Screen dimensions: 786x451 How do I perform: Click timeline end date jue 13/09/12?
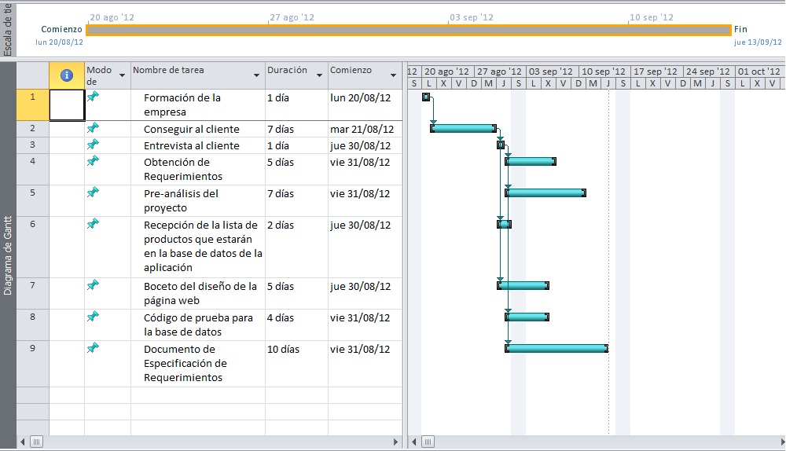point(758,42)
